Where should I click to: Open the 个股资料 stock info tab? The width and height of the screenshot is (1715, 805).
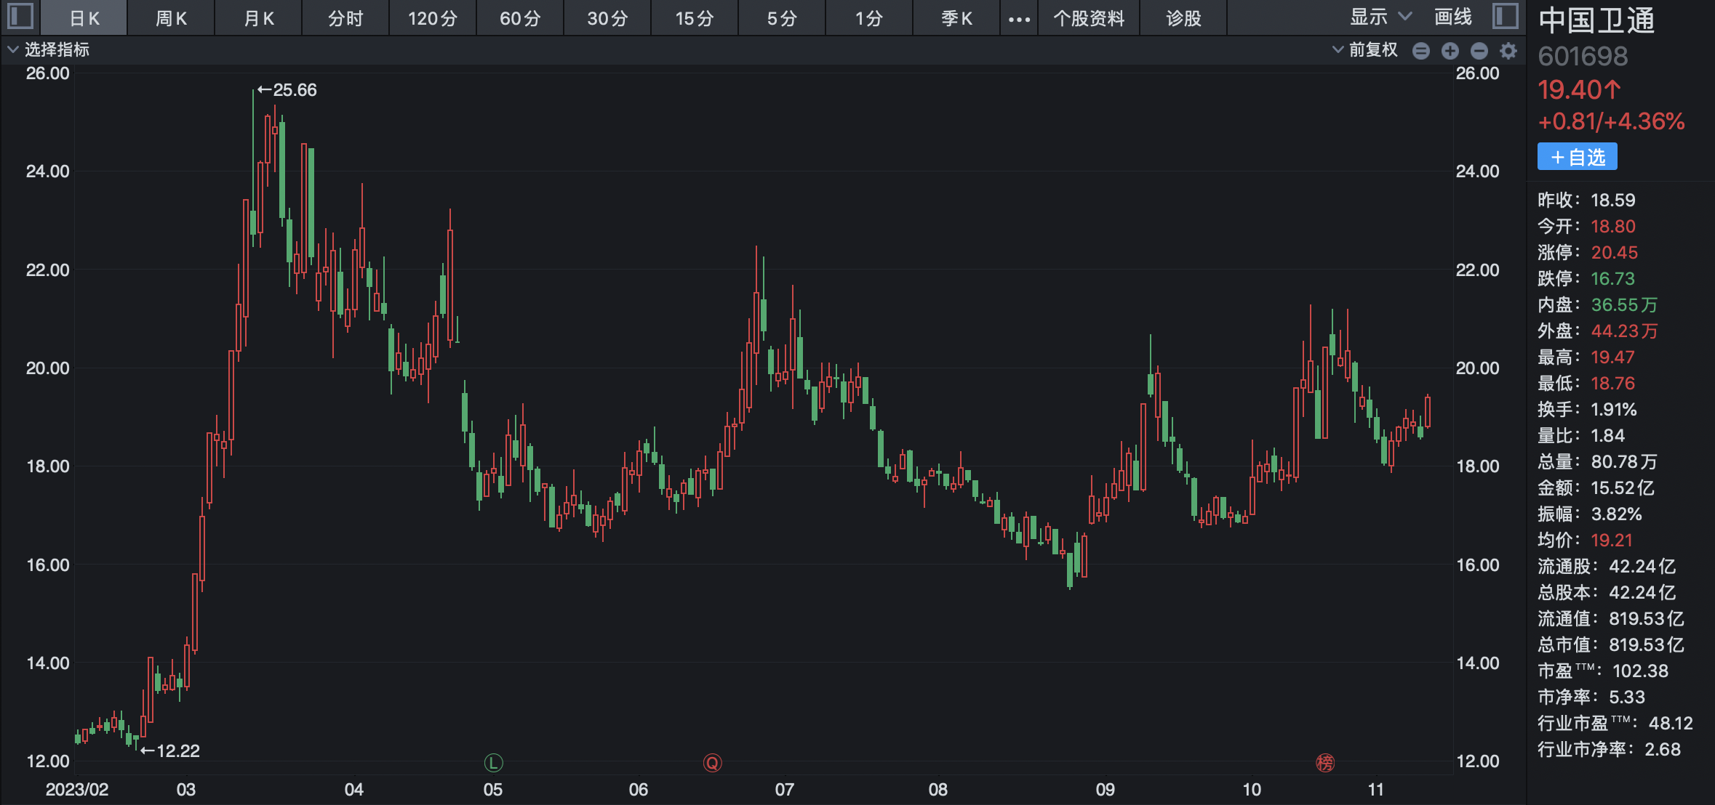(x=1089, y=19)
